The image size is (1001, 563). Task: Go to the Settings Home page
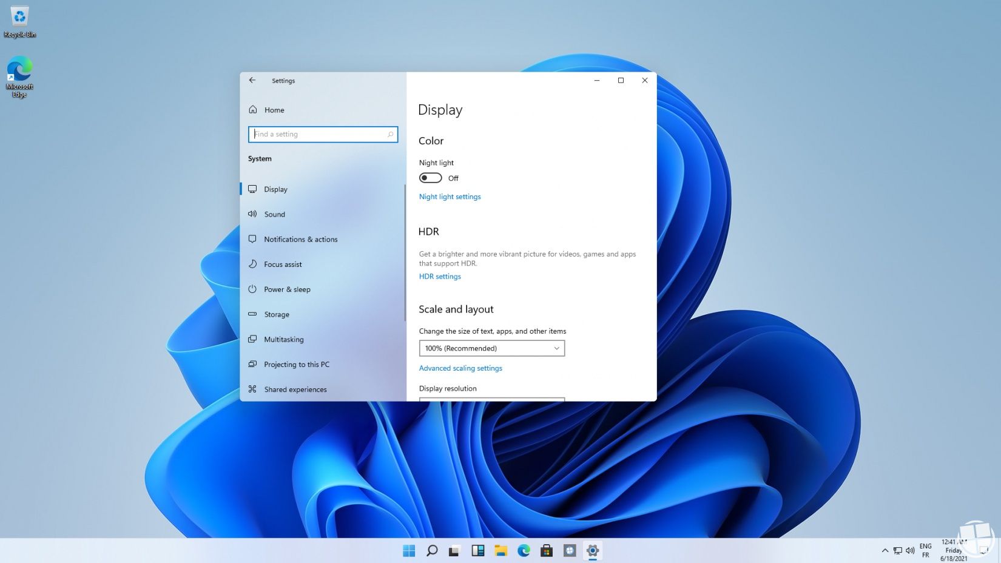point(274,110)
